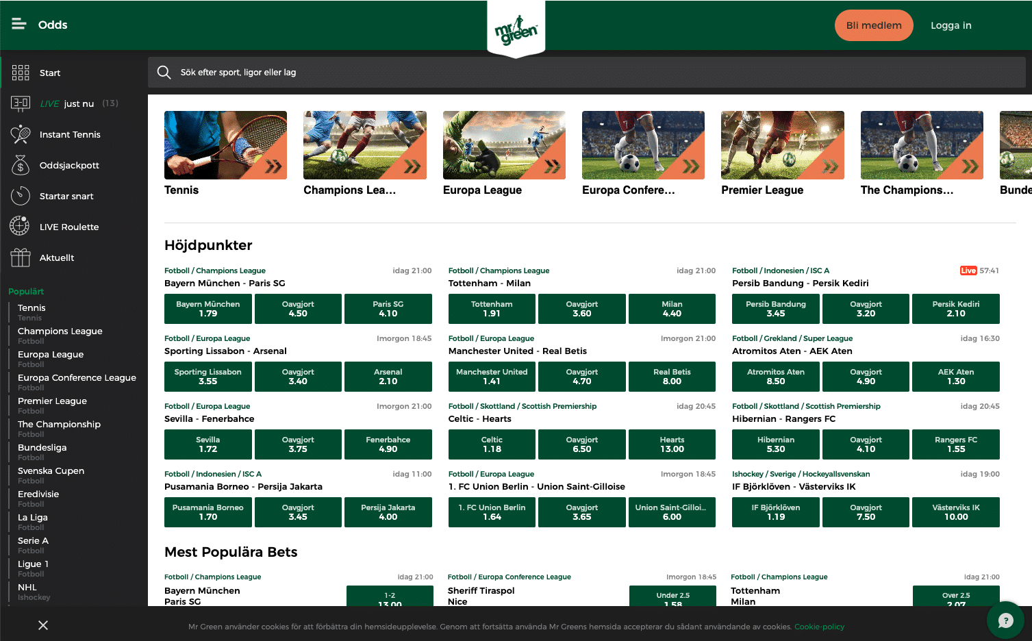This screenshot has height=641, width=1032.
Task: Select Svenska Cupen under Populärt
Action: 51,471
